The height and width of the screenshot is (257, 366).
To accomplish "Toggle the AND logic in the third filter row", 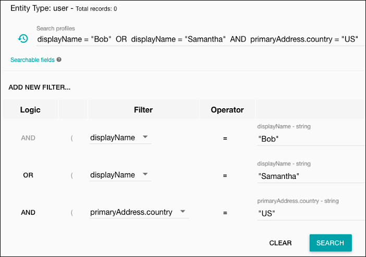I will pyautogui.click(x=28, y=212).
